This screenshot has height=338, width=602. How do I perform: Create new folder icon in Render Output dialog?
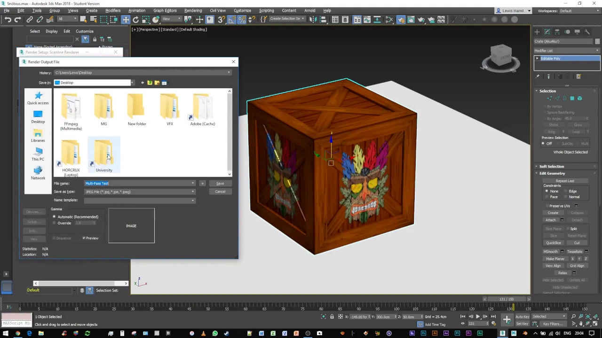coord(157,83)
